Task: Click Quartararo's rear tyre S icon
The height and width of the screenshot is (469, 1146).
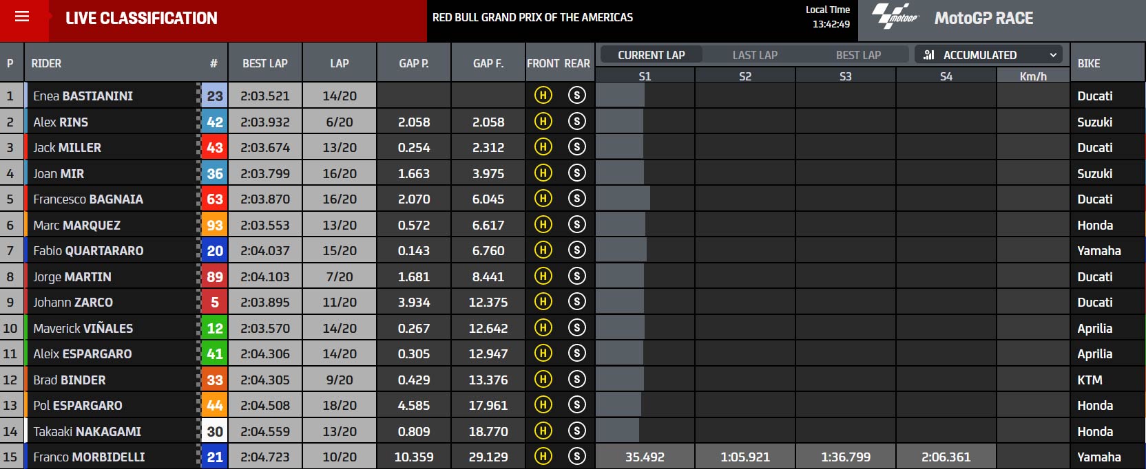Action: (x=577, y=250)
